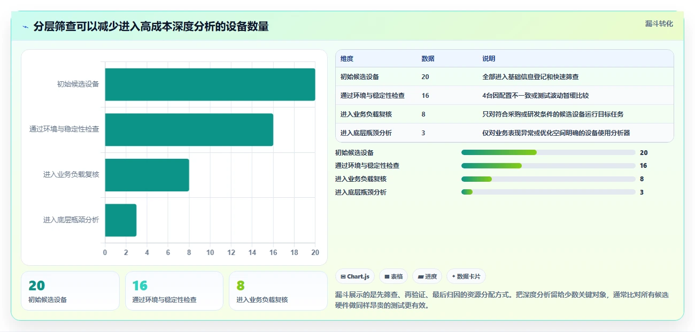Open the stat card showing 8
This screenshot has width=695, height=332.
[278, 291]
